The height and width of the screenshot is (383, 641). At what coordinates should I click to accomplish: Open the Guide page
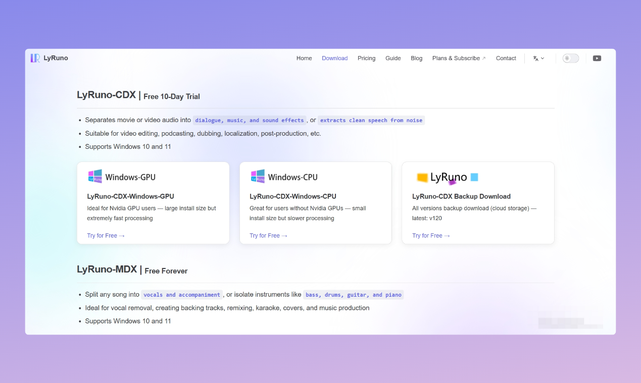point(393,59)
